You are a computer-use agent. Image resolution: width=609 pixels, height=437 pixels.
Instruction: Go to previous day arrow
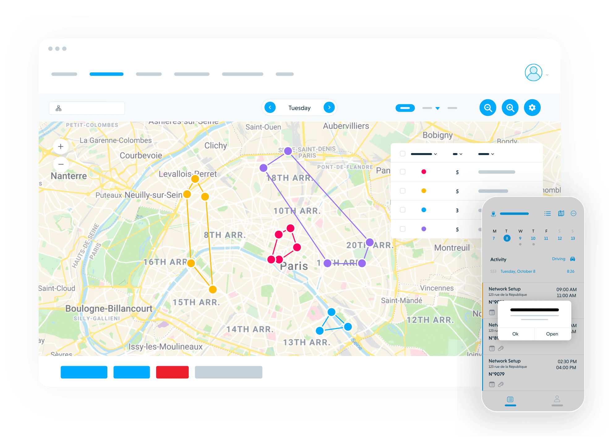[x=270, y=107]
